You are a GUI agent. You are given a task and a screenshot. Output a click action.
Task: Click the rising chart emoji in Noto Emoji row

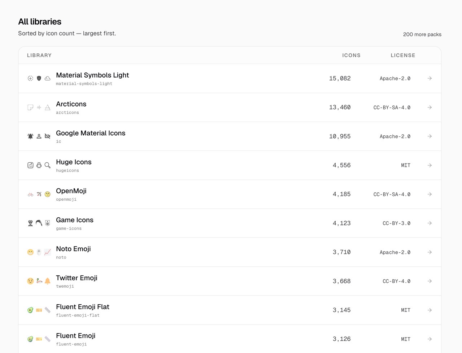[48, 252]
